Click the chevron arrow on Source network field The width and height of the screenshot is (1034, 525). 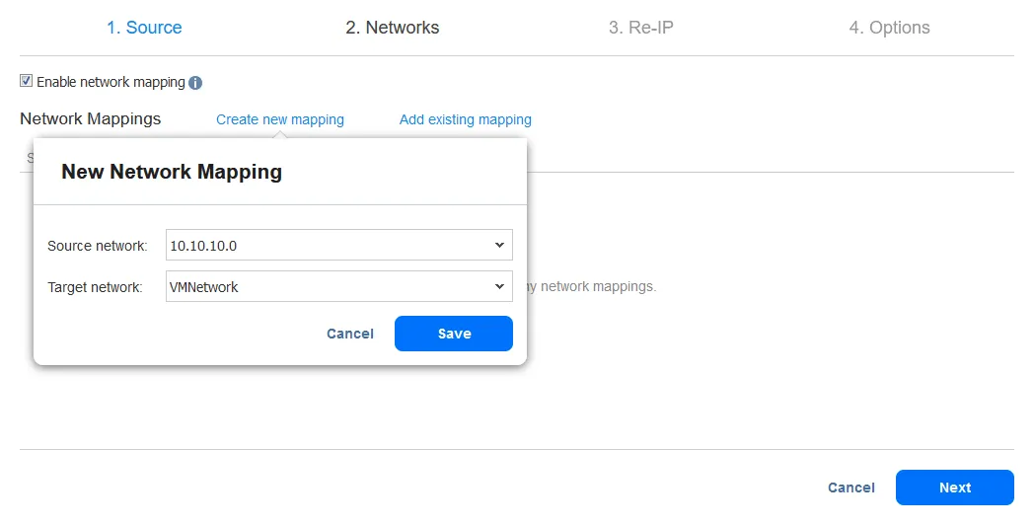click(x=499, y=245)
